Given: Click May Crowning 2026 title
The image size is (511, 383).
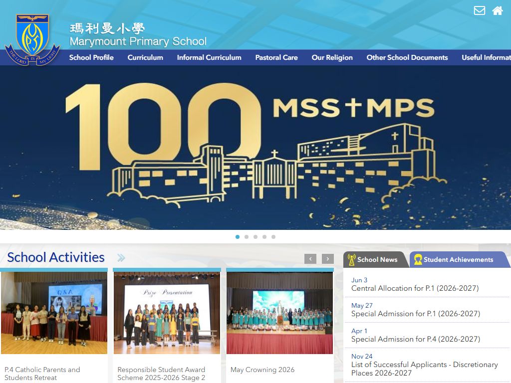Looking at the screenshot, I should [262, 370].
